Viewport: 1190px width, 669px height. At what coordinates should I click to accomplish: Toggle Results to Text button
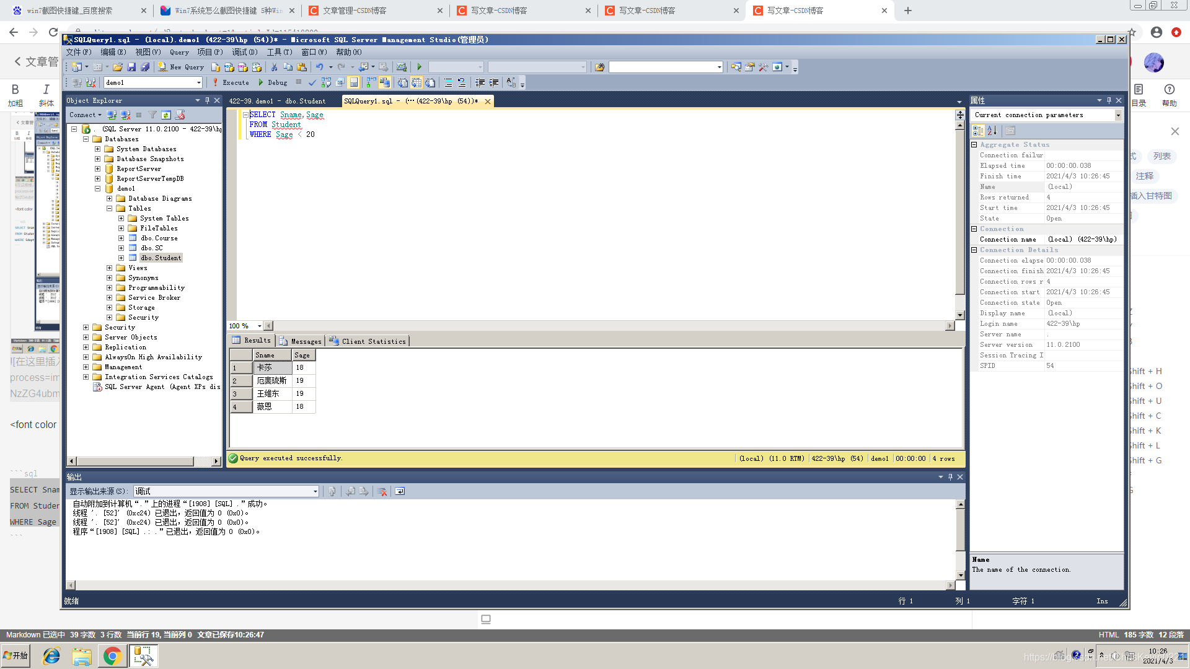coord(403,82)
